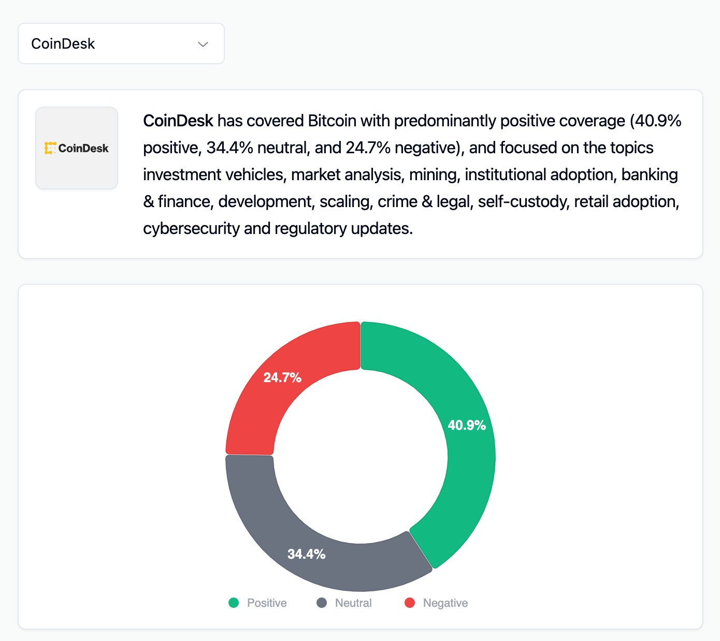
Task: Open the CoinDesk source selector dropdown
Action: click(121, 43)
